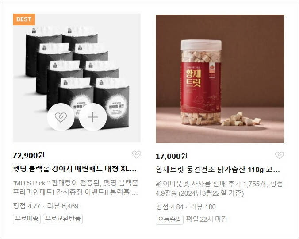Open the 황제트릿 jar product image
Screen dimensions: 299x239
pyautogui.click(x=220, y=79)
